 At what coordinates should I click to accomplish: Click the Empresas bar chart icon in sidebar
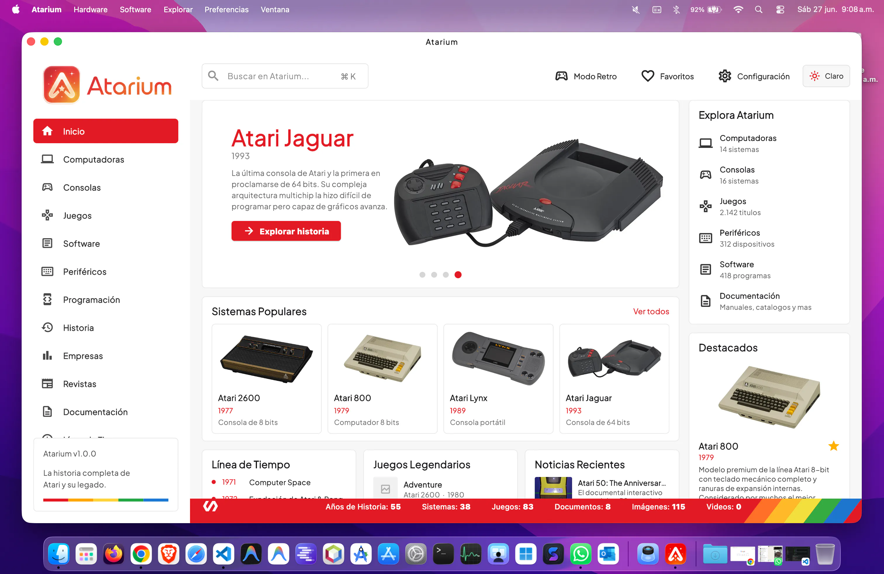click(x=47, y=356)
